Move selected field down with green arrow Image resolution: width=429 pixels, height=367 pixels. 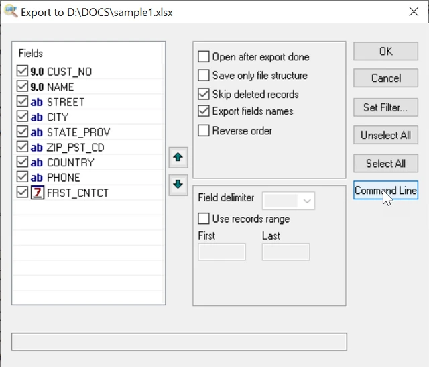pos(178,185)
